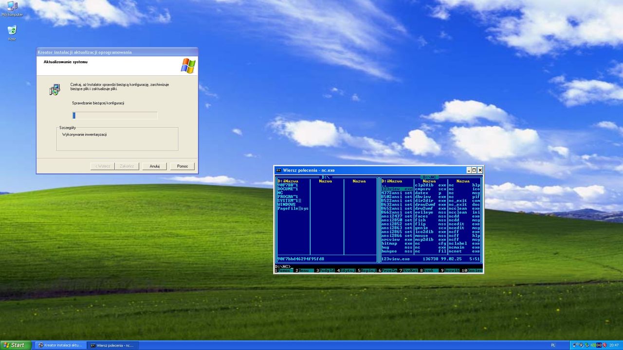Click 8 Usuń in NC function bar
Screen dimensions: 623x350
point(429,270)
